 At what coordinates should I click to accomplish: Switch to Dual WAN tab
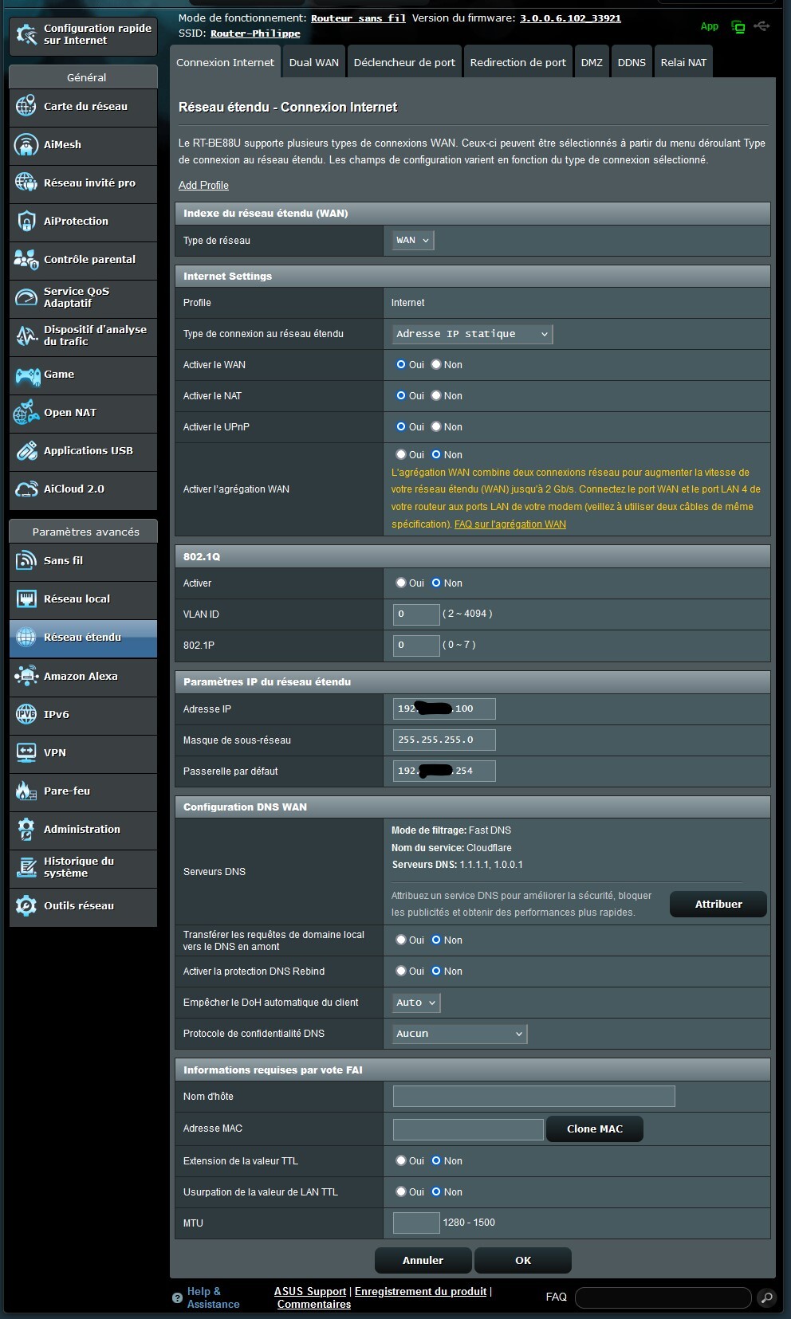coord(314,62)
